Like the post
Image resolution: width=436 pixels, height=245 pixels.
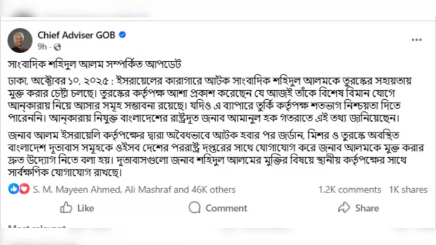77,208
